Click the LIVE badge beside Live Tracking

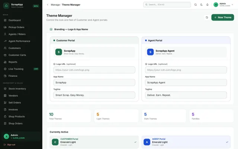36,69
